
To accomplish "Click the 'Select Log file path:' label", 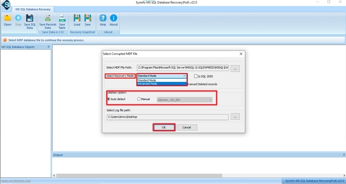I will tap(119, 110).
